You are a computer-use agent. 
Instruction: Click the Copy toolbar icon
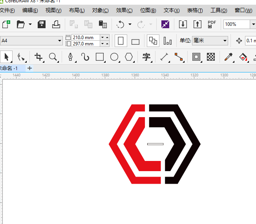pos(88,24)
